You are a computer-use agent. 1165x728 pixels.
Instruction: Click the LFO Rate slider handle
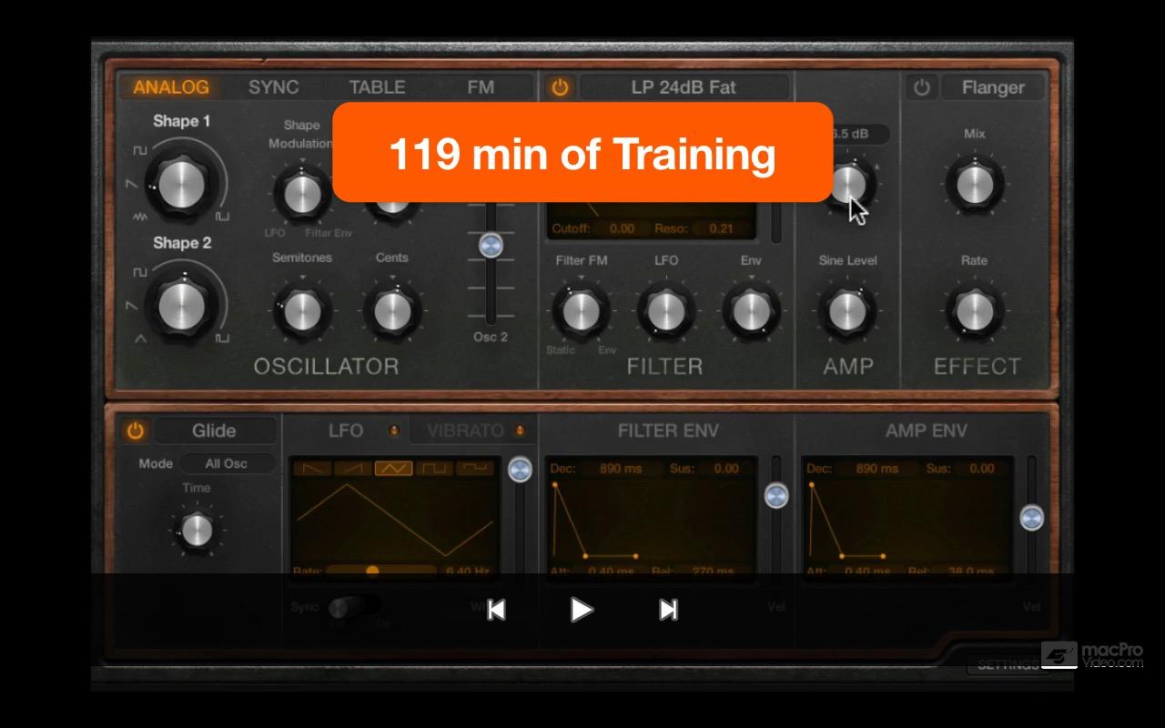pyautogui.click(x=372, y=571)
